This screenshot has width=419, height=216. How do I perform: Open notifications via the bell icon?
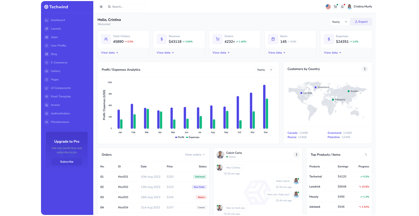pos(342,6)
